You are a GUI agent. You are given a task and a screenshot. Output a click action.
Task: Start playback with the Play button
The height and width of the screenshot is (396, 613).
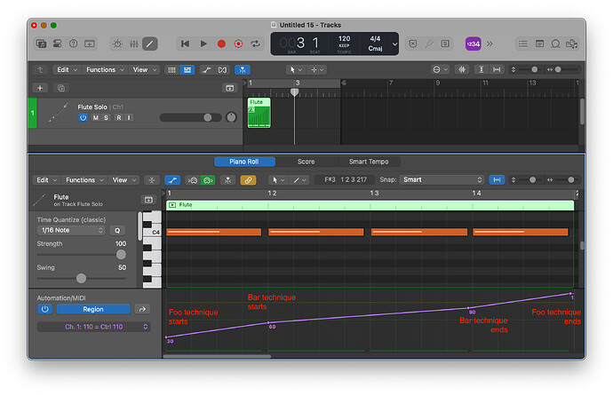click(203, 44)
